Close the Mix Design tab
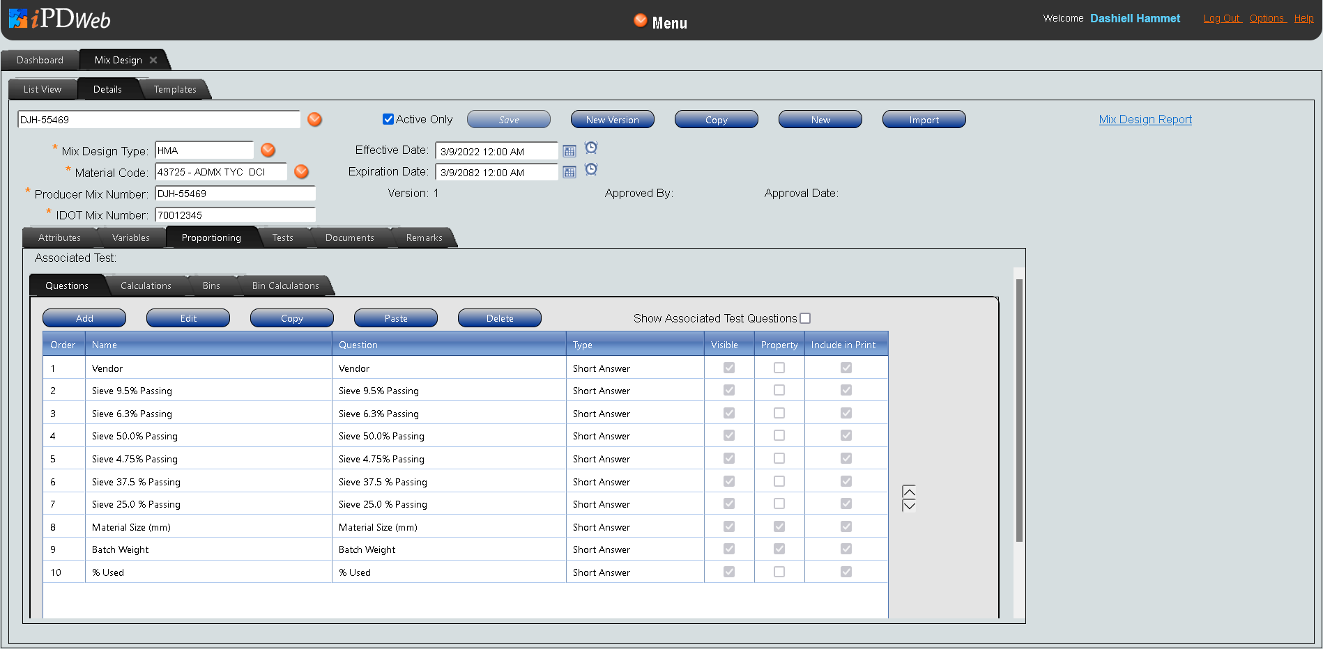1323x649 pixels. [x=153, y=61]
